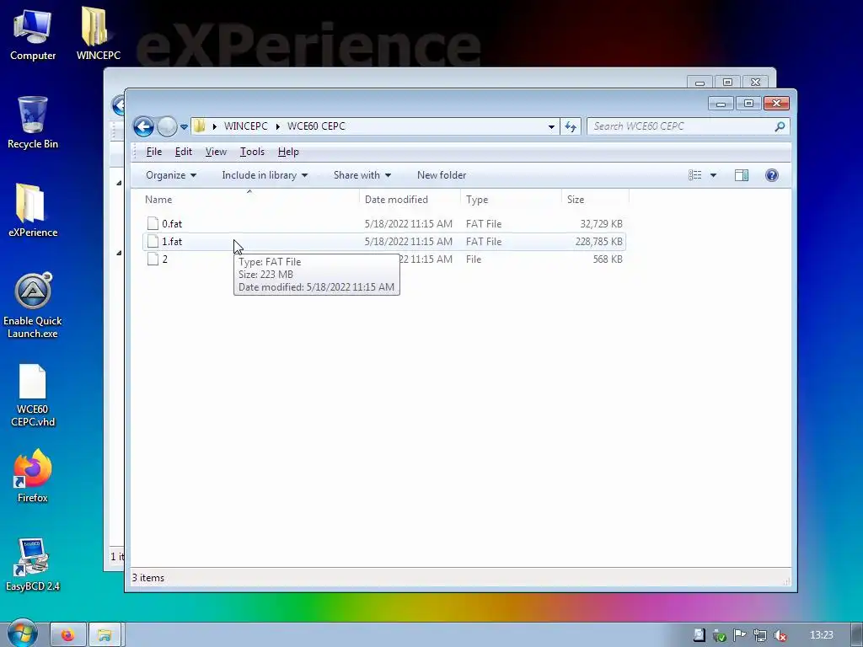Click the taskbar clock showing 13:23
The image size is (863, 647).
(821, 635)
